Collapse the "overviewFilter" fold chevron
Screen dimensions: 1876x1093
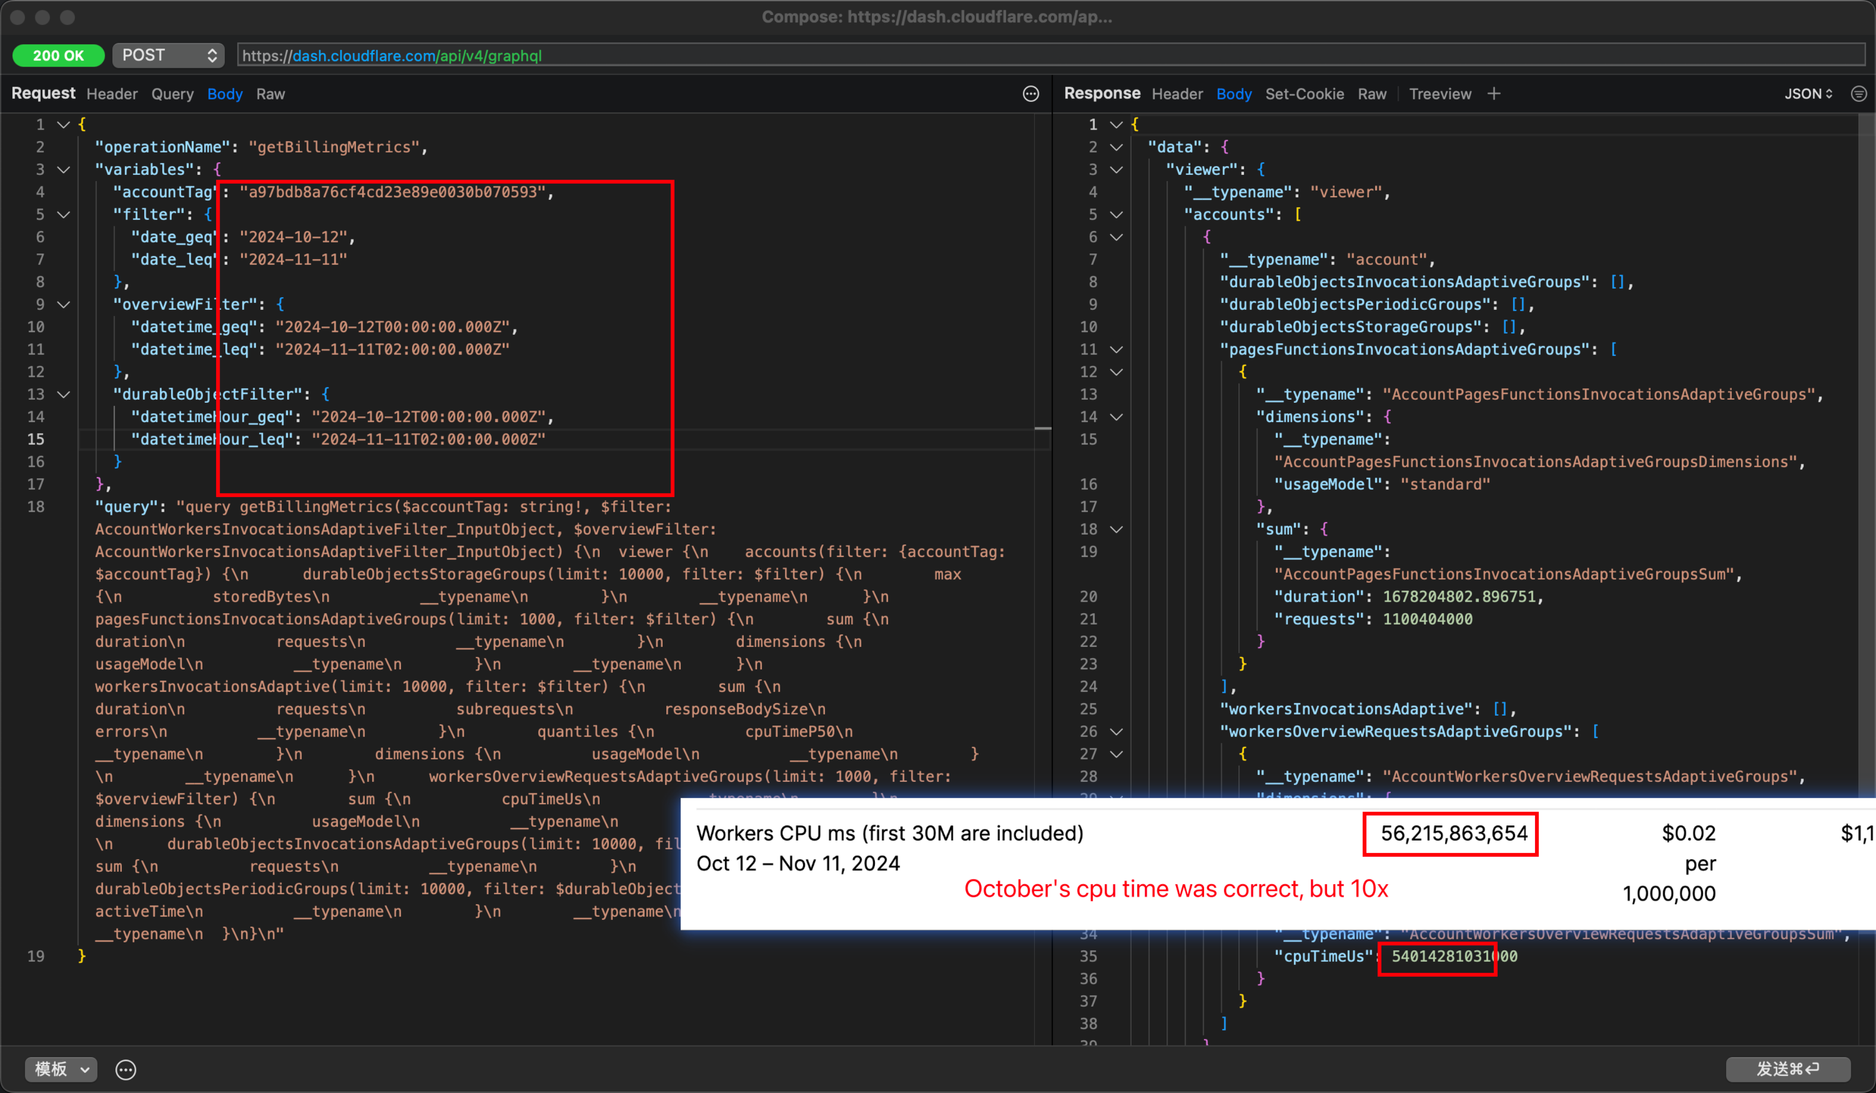click(x=64, y=304)
